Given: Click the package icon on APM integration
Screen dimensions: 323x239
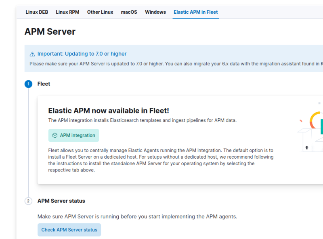Looking at the screenshot, I should (55, 136).
